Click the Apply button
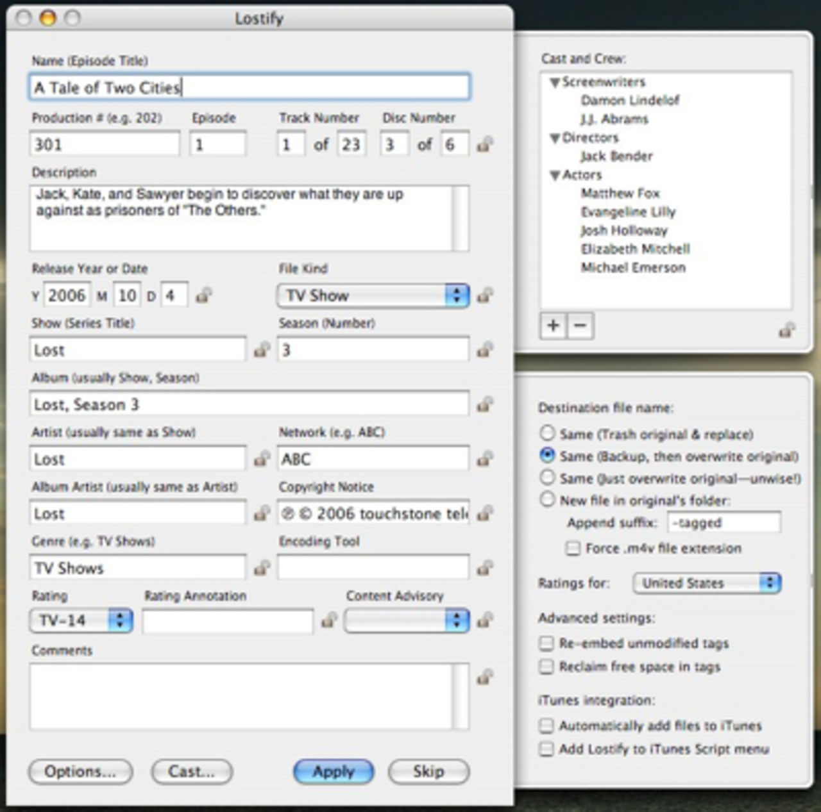821x812 pixels. pyautogui.click(x=333, y=772)
